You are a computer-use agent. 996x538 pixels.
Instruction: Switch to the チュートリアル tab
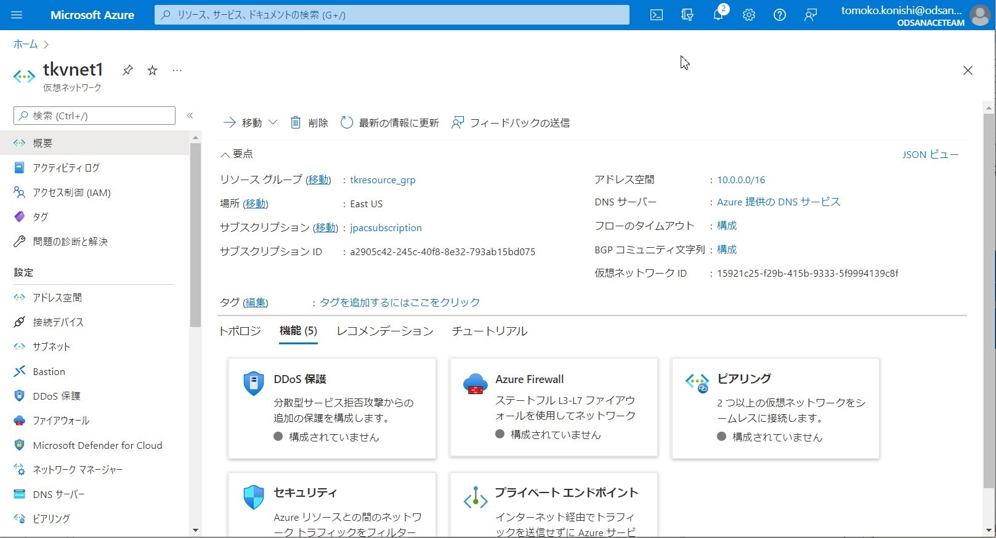pos(490,331)
